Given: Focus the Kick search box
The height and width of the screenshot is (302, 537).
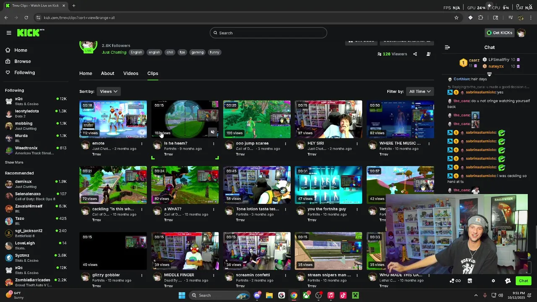Looking at the screenshot, I should pyautogui.click(x=268, y=33).
